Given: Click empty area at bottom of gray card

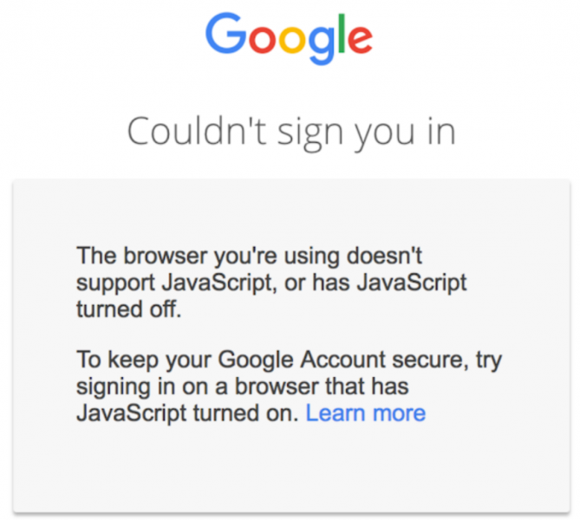Looking at the screenshot, I should pos(291,472).
